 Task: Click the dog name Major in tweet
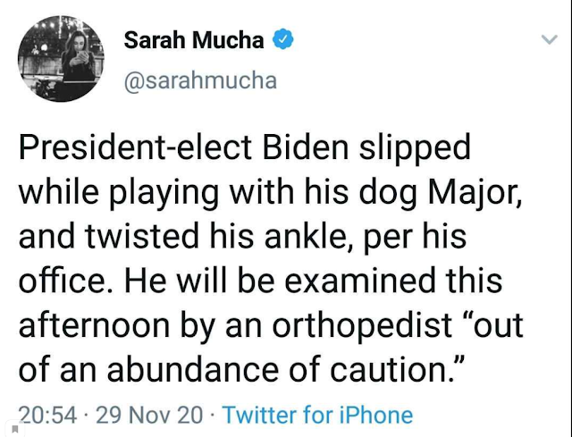(x=475, y=194)
